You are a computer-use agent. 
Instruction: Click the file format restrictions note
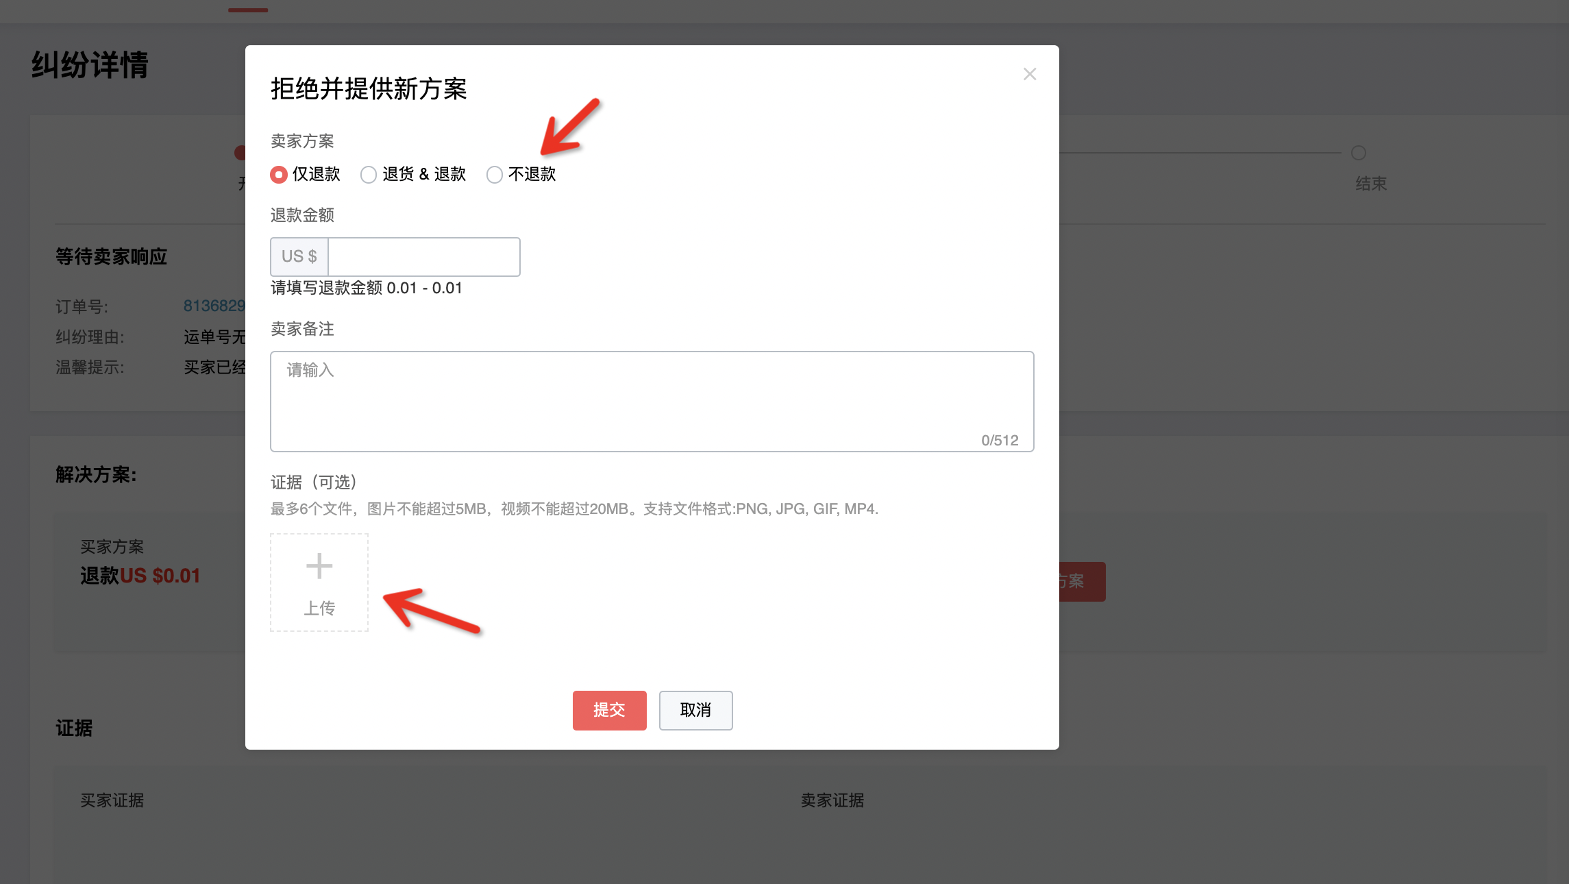pos(574,509)
